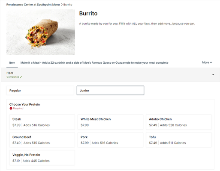Choose Steak as the protein

point(42,122)
